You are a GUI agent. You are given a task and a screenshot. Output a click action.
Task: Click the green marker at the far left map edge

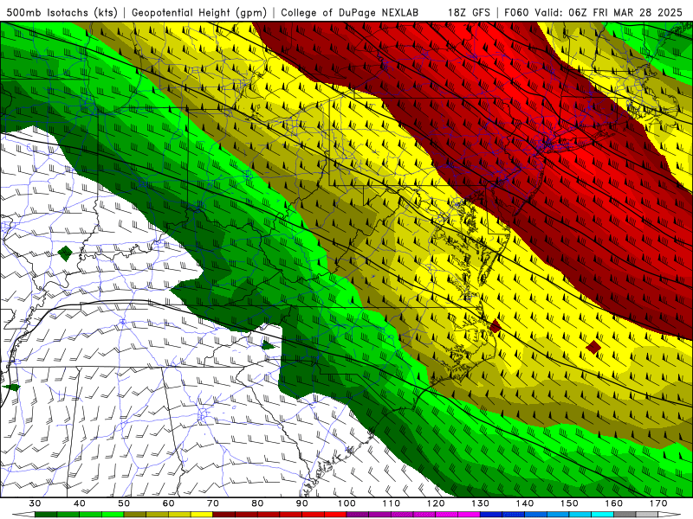[x=11, y=388]
